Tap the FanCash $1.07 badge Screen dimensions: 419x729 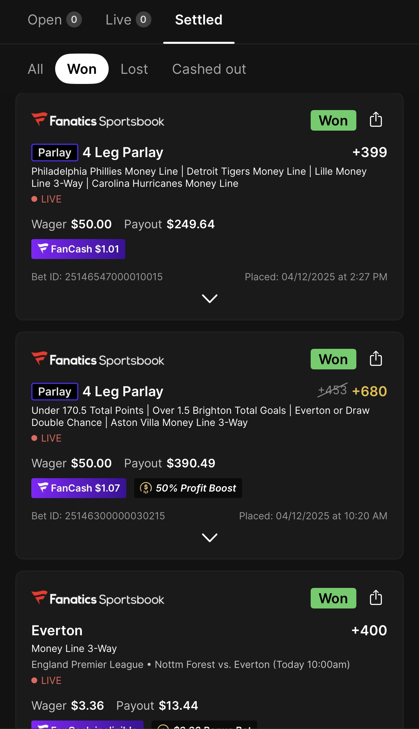click(x=79, y=488)
